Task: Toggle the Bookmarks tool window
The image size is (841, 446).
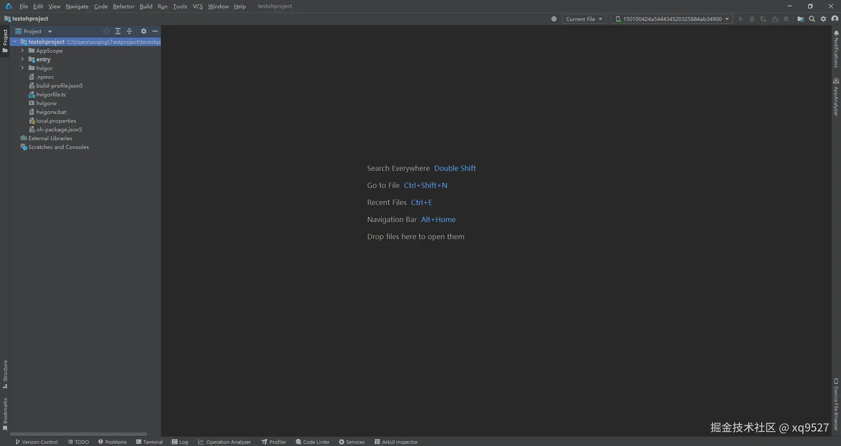Action: tap(5, 414)
